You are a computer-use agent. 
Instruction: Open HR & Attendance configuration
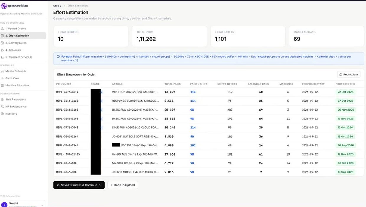[23, 106]
